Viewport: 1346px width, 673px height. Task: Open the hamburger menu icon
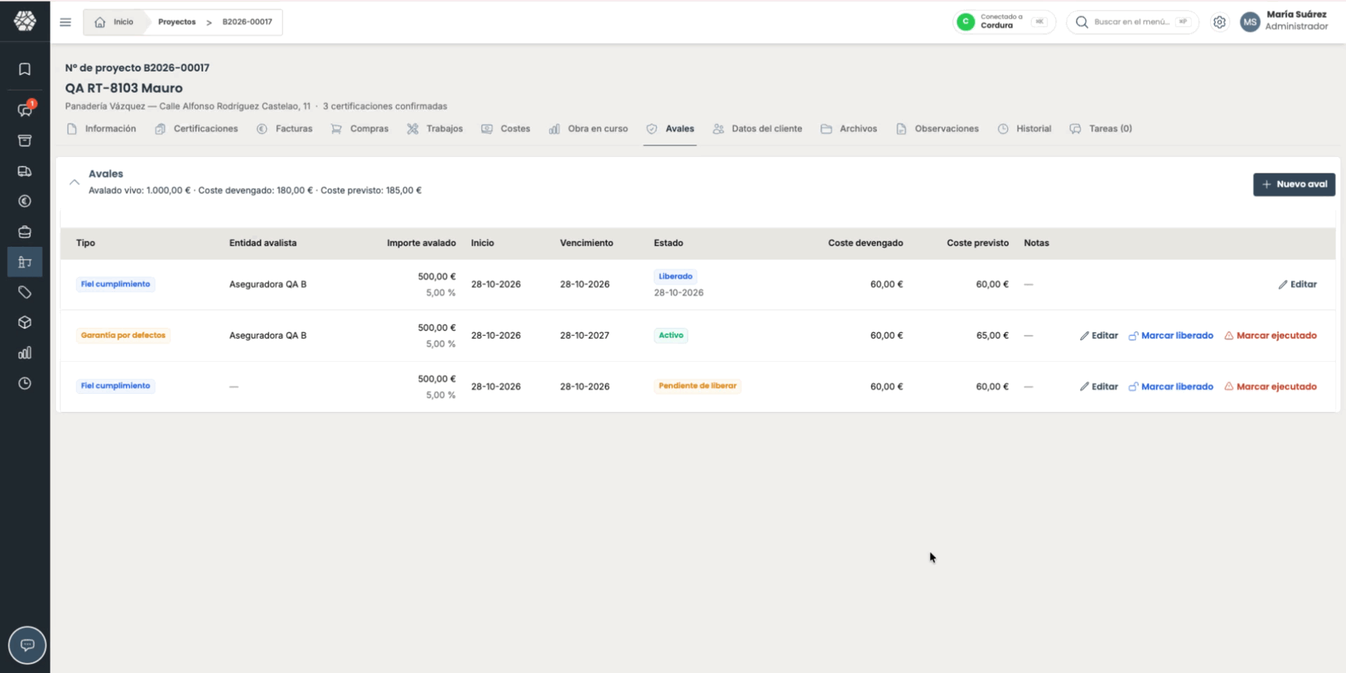click(x=65, y=22)
